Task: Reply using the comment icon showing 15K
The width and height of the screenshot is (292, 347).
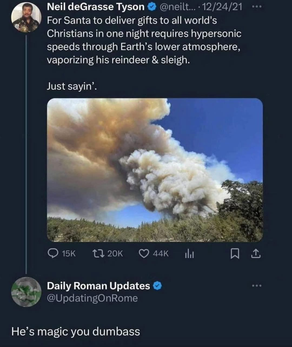Action: pos(52,253)
